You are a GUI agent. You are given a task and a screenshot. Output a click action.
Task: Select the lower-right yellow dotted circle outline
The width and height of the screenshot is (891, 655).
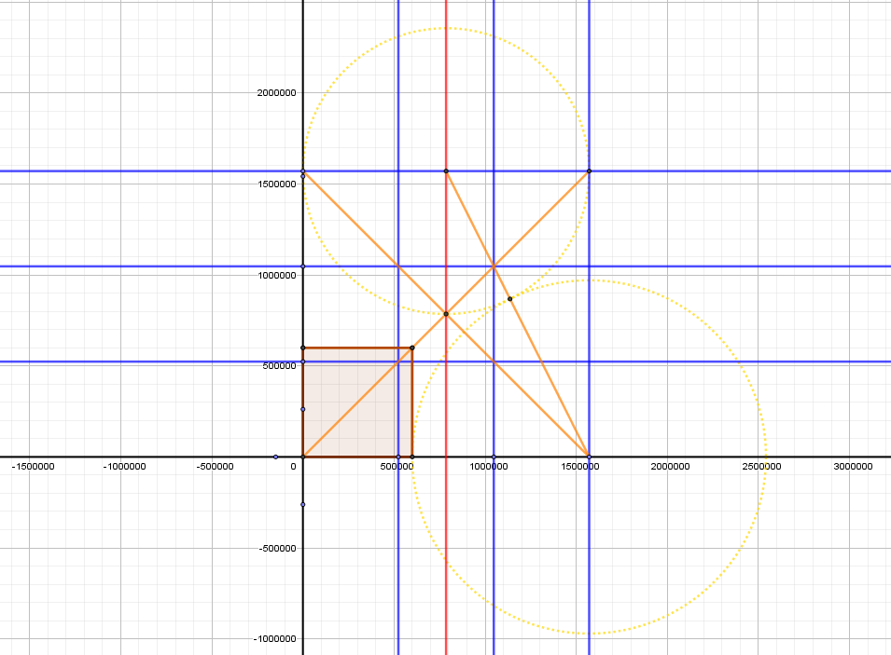[765, 457]
